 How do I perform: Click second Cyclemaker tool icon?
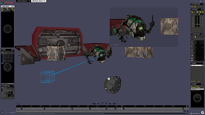click(195, 7)
